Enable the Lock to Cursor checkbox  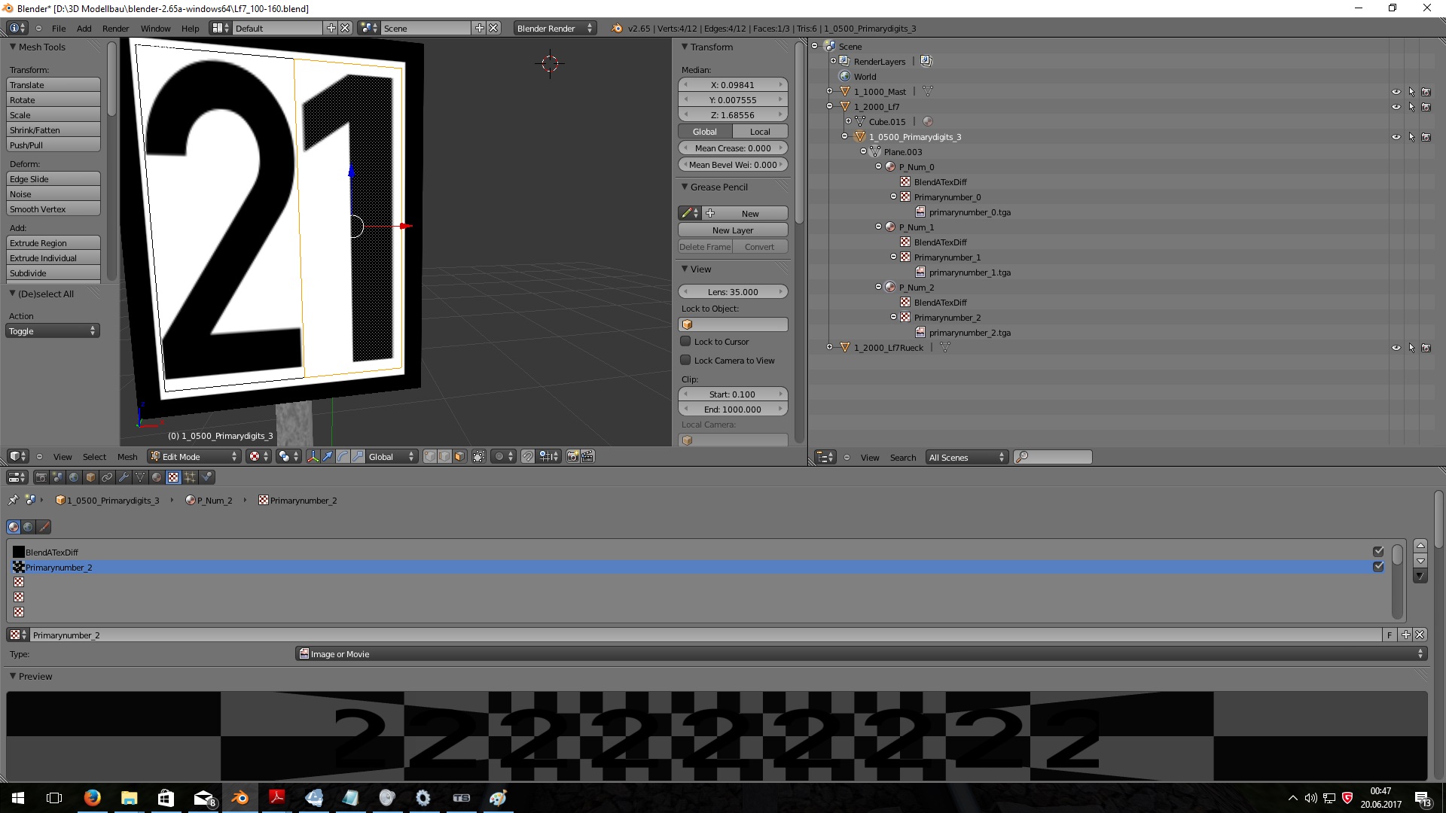coord(685,342)
